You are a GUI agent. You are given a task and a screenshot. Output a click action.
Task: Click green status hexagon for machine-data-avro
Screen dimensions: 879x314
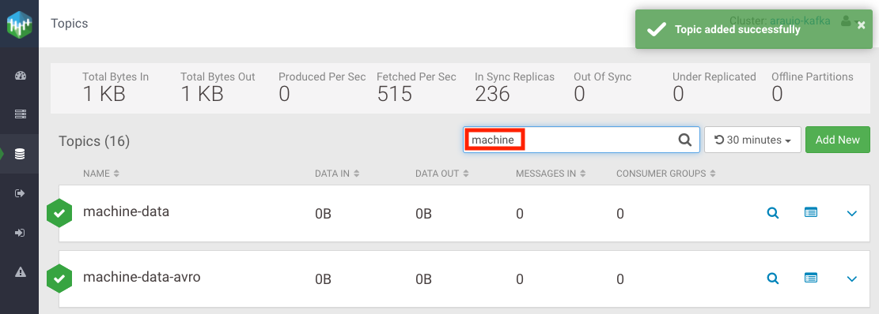tap(59, 278)
